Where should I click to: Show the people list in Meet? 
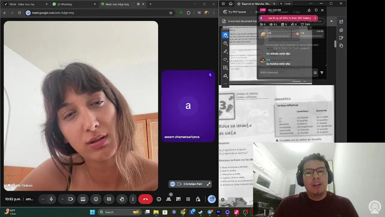[x=169, y=199]
